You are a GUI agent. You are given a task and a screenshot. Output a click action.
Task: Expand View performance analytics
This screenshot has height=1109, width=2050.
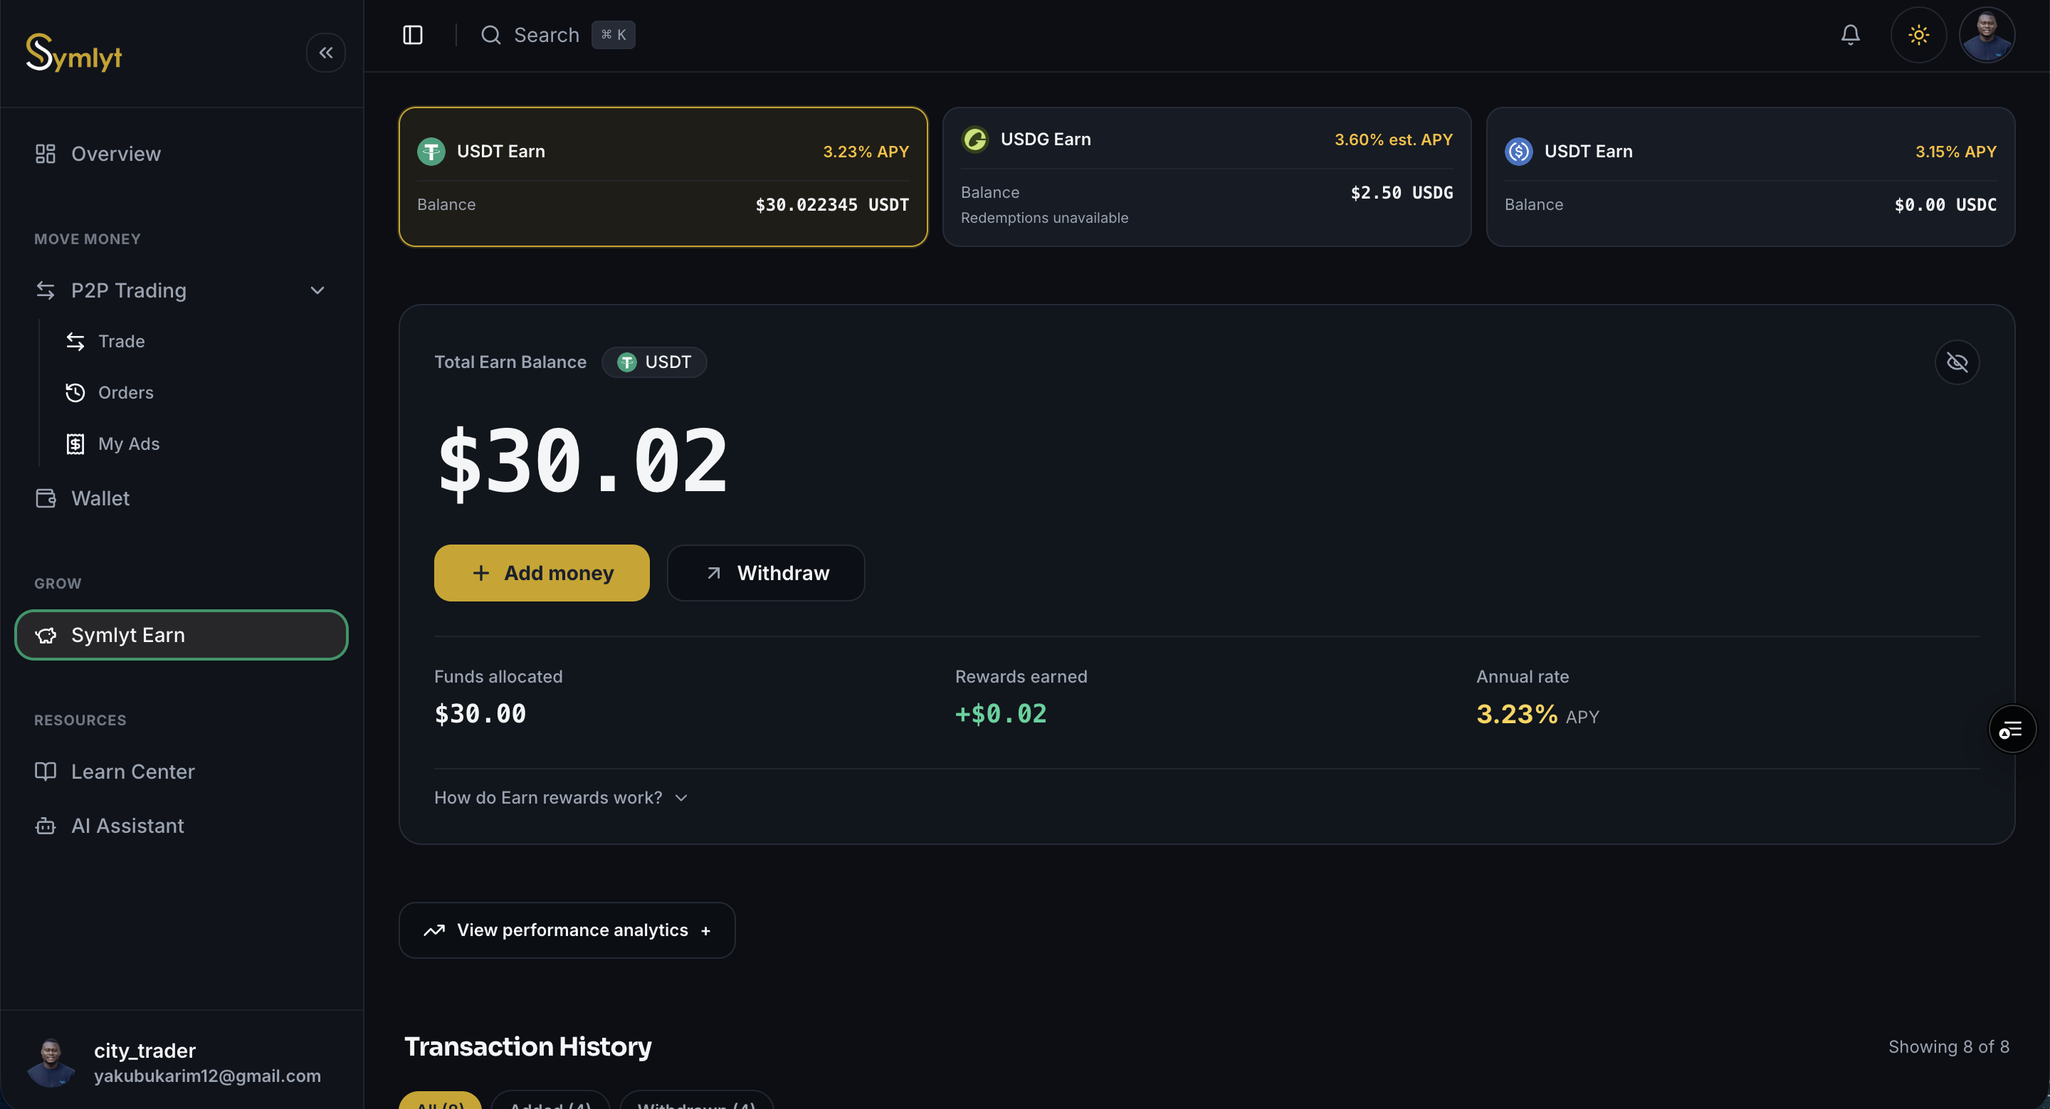[x=567, y=930]
